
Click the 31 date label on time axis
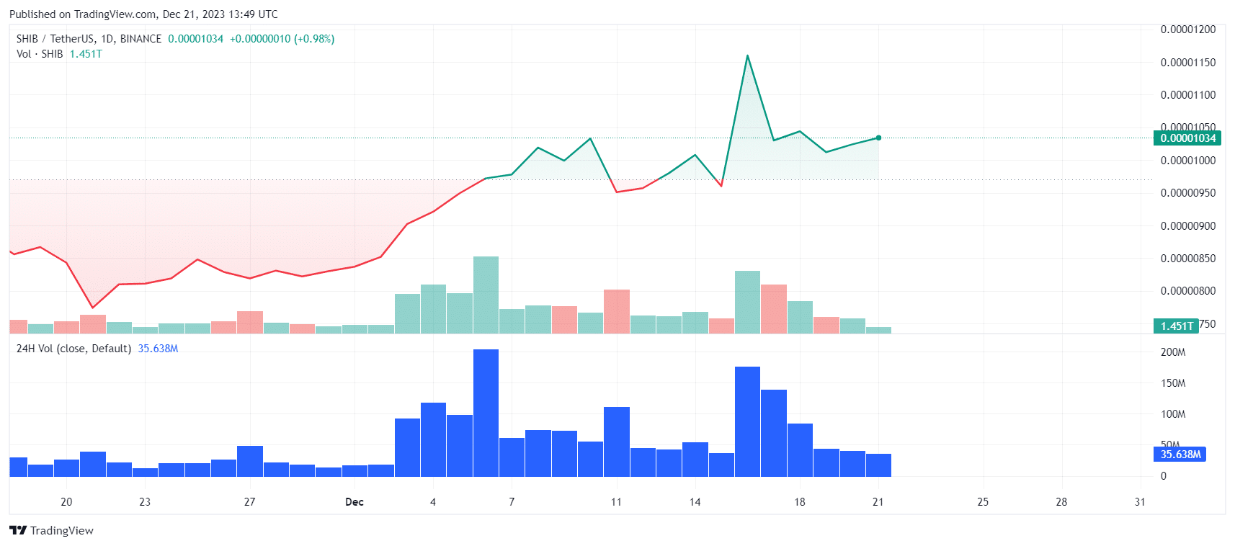[x=1140, y=502]
